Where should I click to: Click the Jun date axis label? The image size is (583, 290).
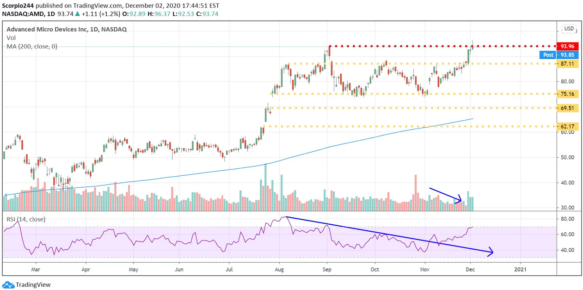click(x=179, y=268)
